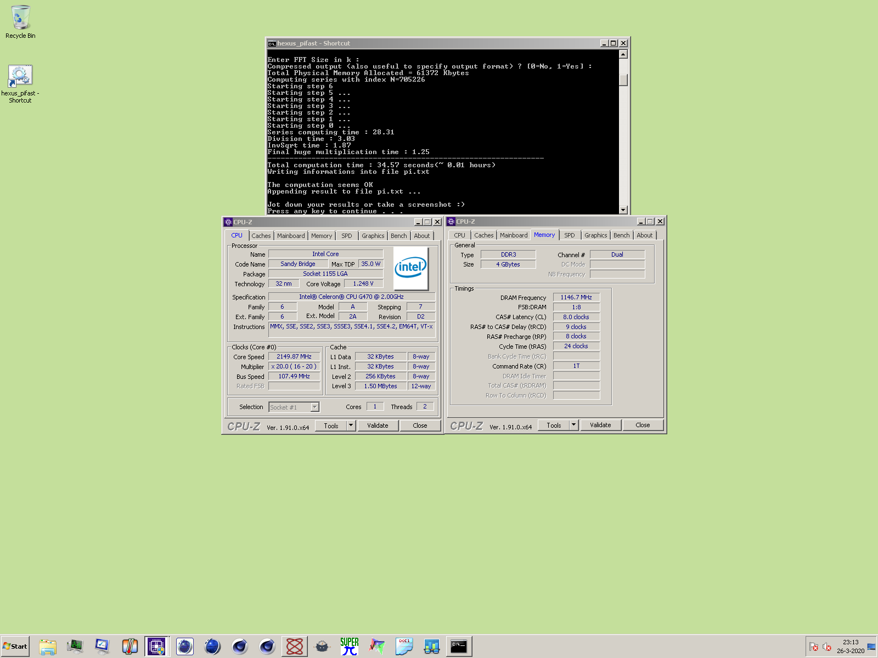Click the console scrollbar down arrow
Image resolution: width=878 pixels, height=658 pixels.
coord(623,210)
